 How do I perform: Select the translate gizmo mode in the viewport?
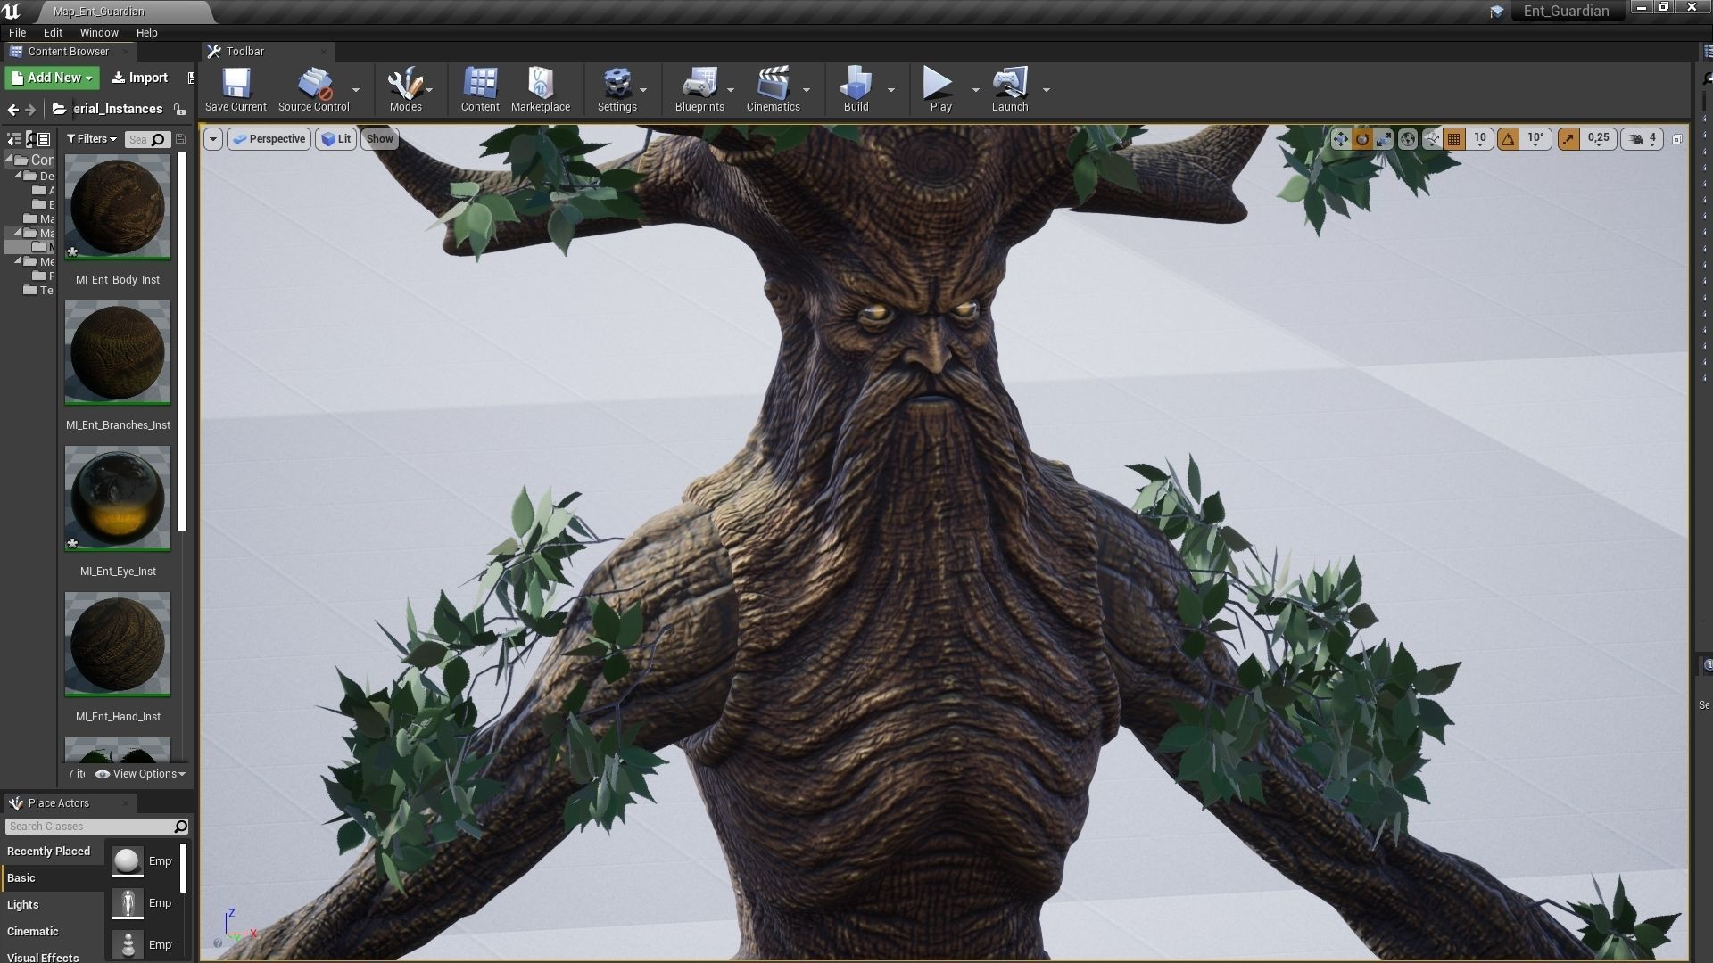1340,139
